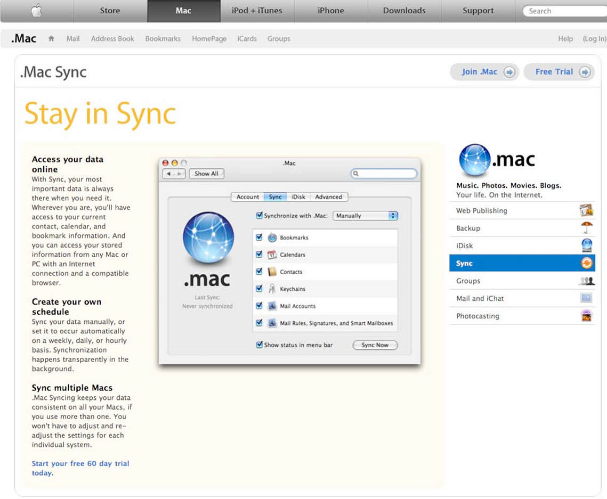This screenshot has height=499, width=607.
Task: Click the arrow icon on Join .Mac
Action: (509, 72)
